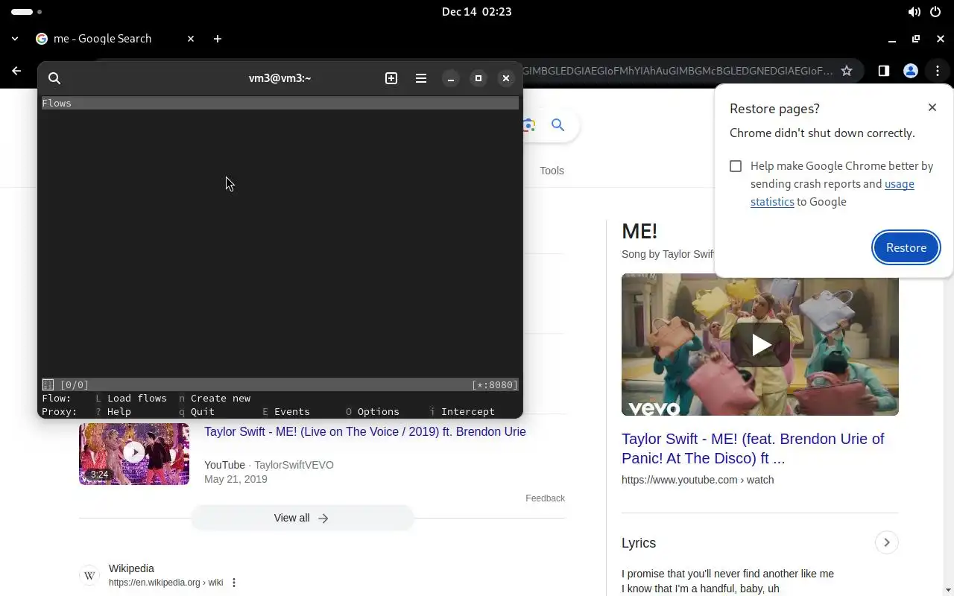Click the Flows header in mitmproxy

pyautogui.click(x=57, y=103)
